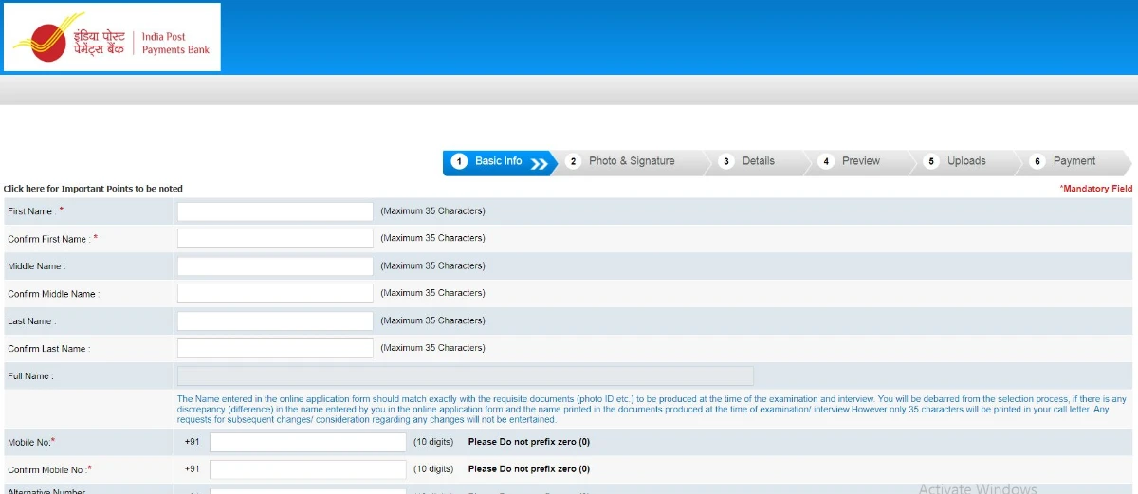Click the Full Name label

(x=29, y=376)
